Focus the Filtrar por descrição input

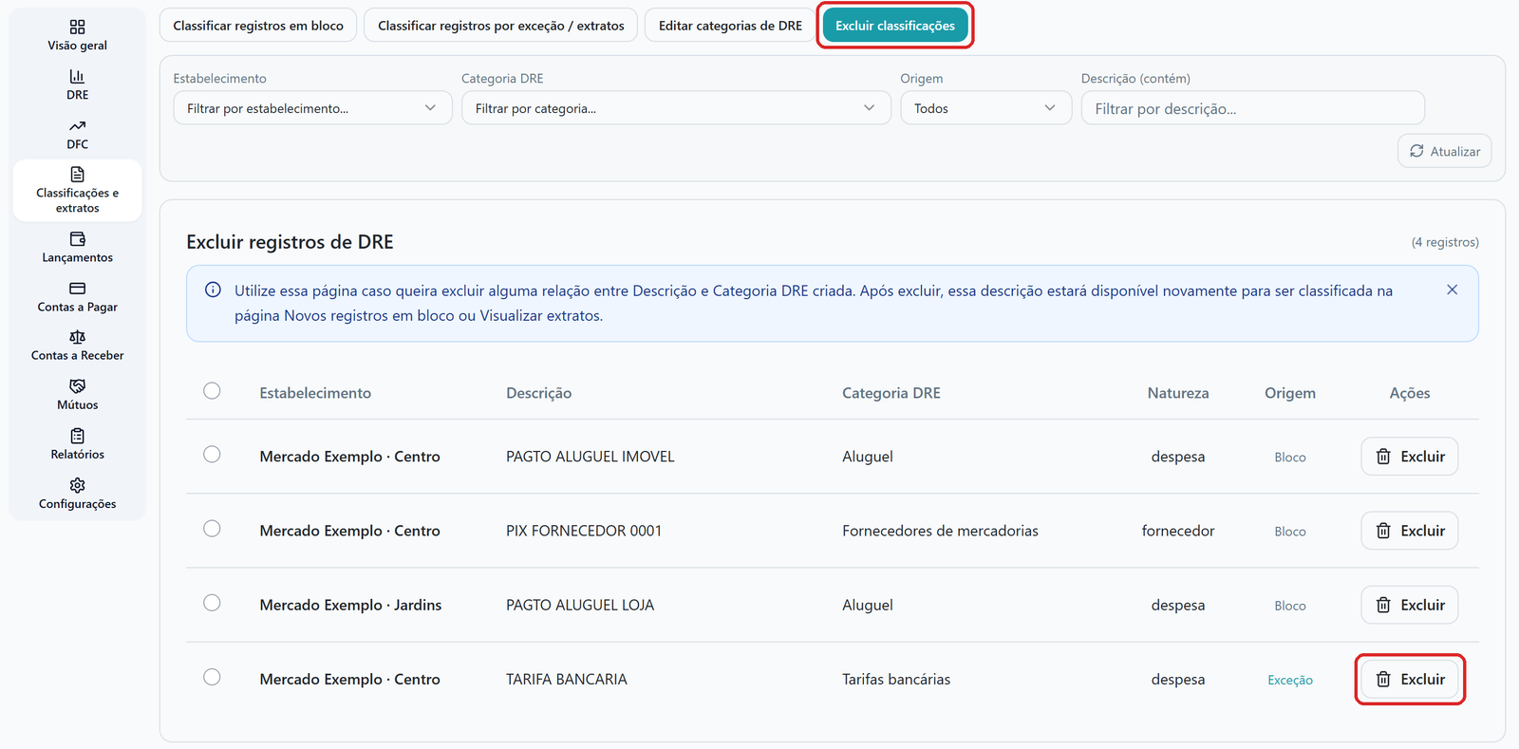pos(1252,108)
